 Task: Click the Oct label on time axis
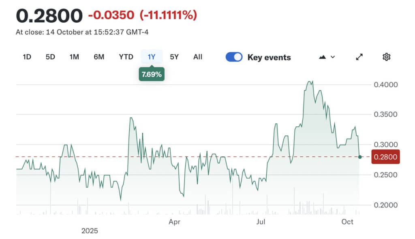347,222
